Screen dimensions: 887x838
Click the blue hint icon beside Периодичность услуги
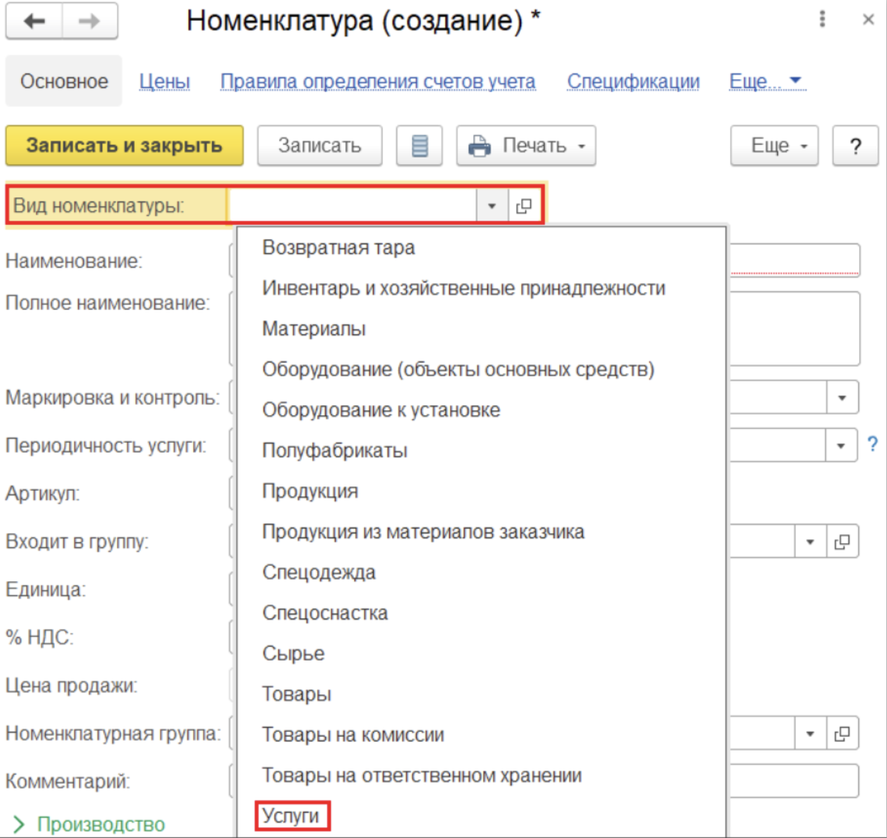873,444
